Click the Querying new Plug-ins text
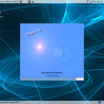This screenshot has height=104, width=104. point(52,73)
